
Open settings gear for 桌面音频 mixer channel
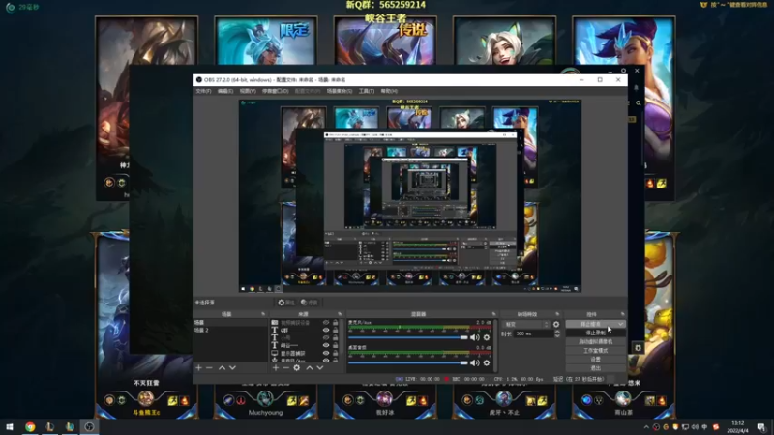[x=487, y=363]
